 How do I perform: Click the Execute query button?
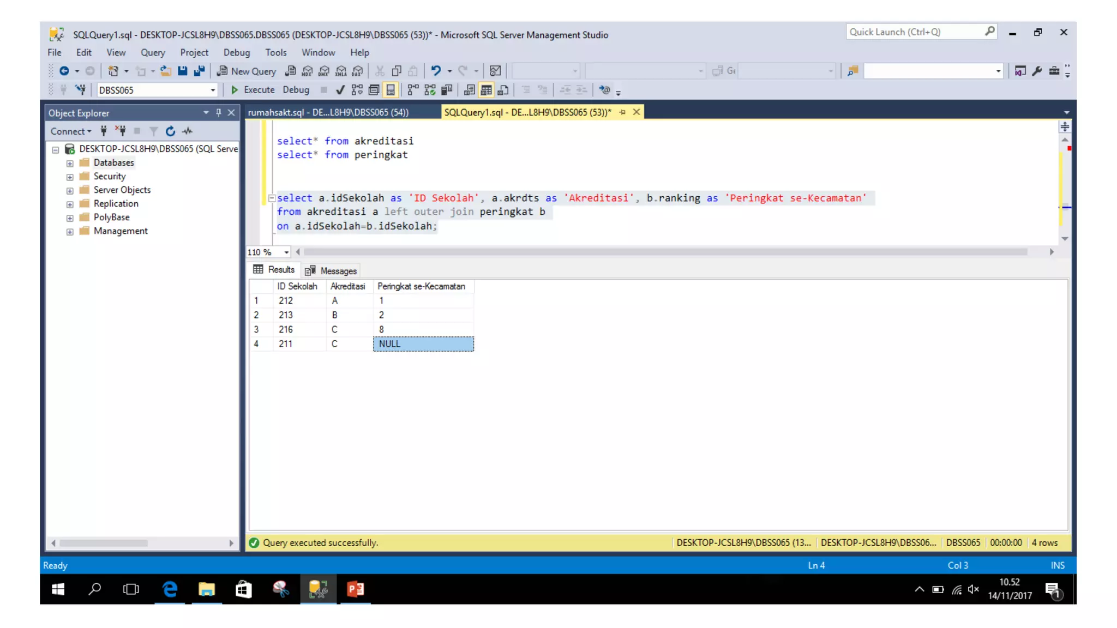tap(253, 90)
